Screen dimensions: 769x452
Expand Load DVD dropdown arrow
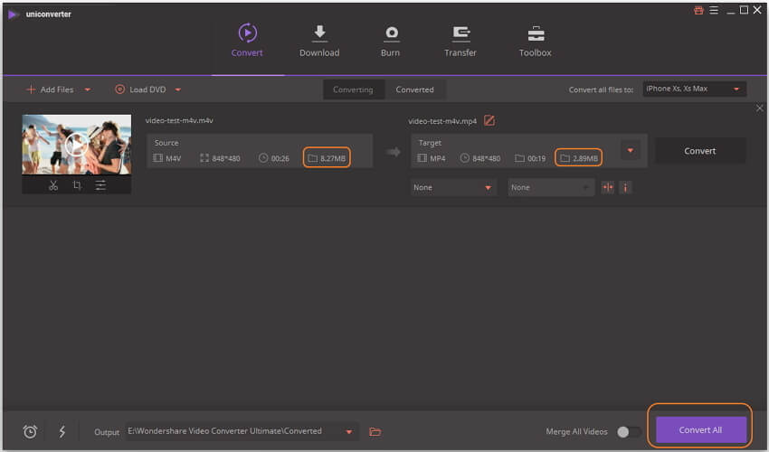[178, 89]
